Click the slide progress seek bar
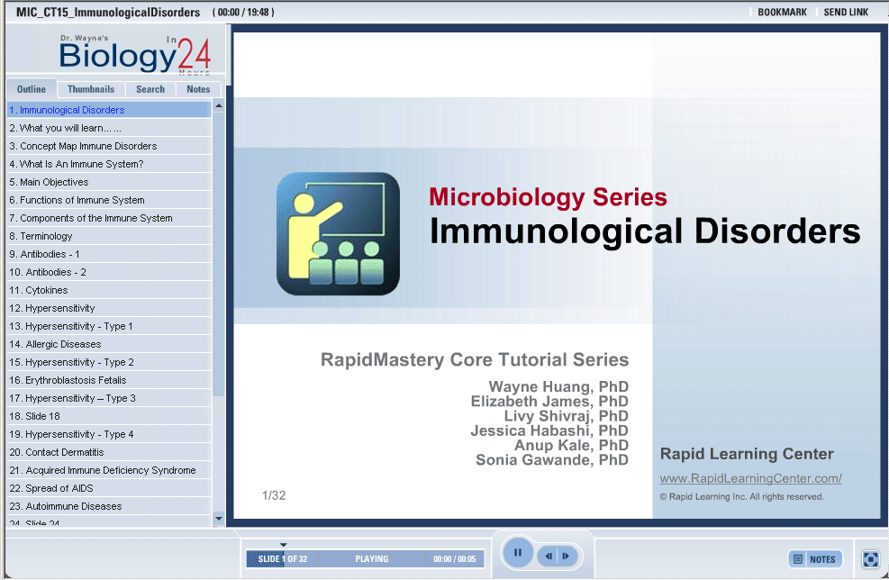Image resolution: width=889 pixels, height=580 pixels. point(365,559)
